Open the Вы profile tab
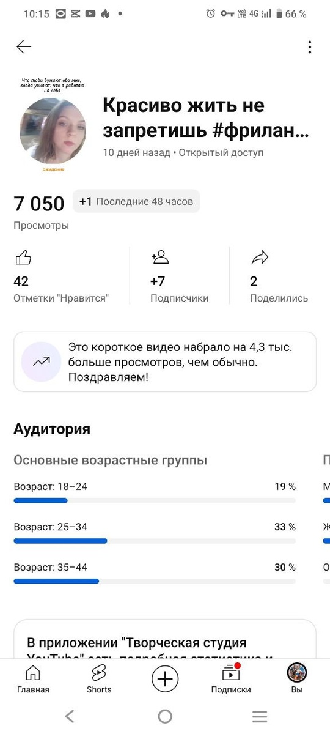Viewport: 330px width, 734px height. point(297,678)
